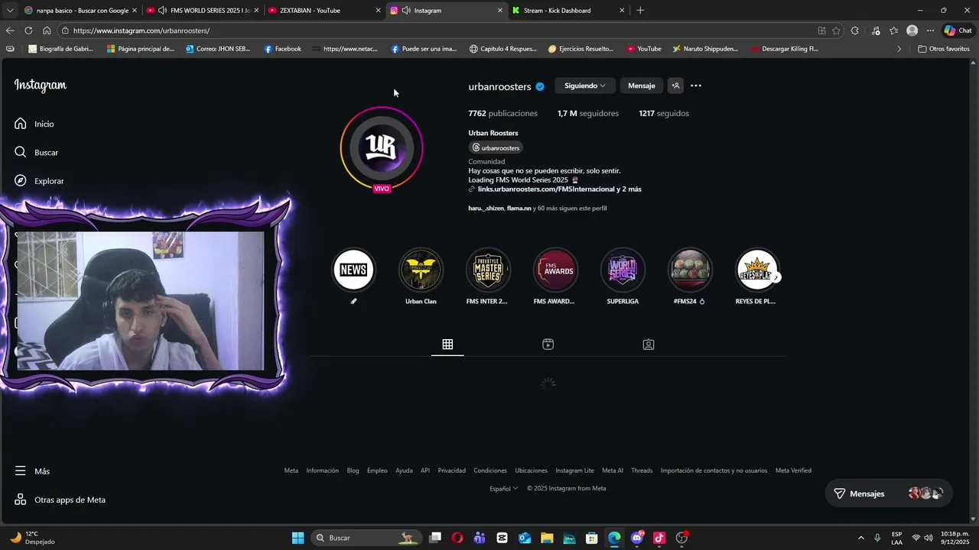The height and width of the screenshot is (550, 979).
Task: Open Inicio in the Instagram sidebar
Action: pyautogui.click(x=34, y=124)
